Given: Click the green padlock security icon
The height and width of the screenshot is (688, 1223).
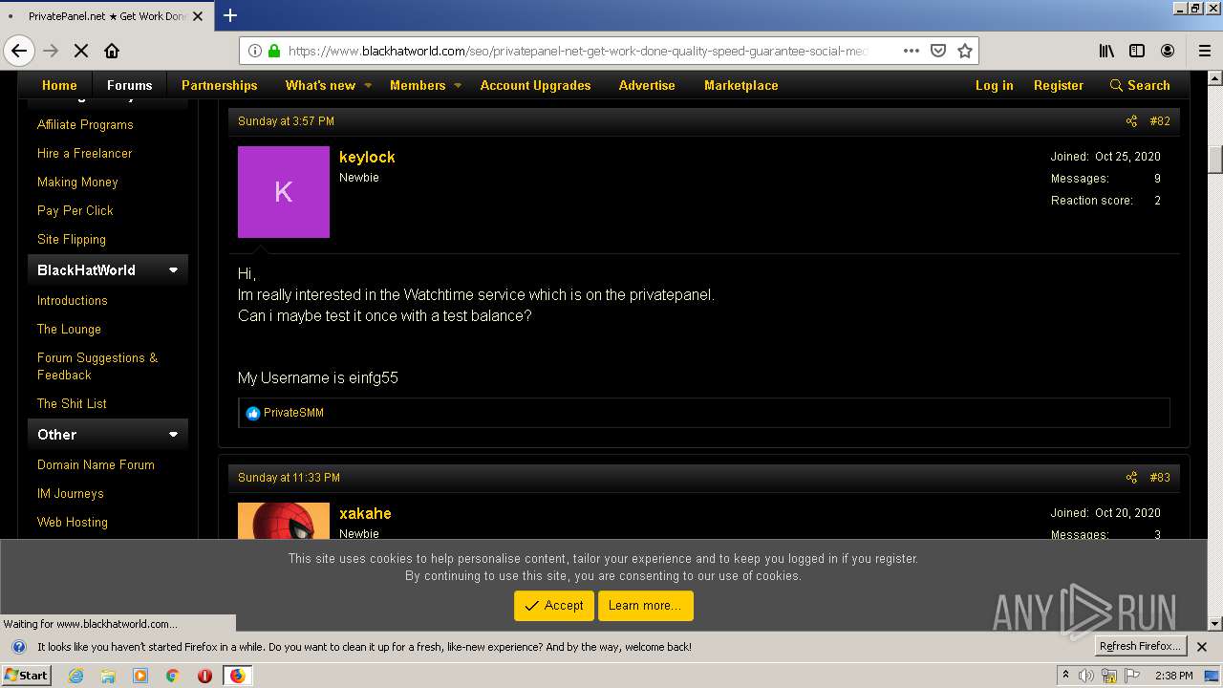Looking at the screenshot, I should tap(274, 51).
